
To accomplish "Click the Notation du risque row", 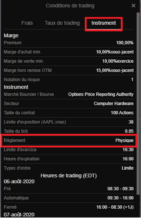I will tap(69, 80).
